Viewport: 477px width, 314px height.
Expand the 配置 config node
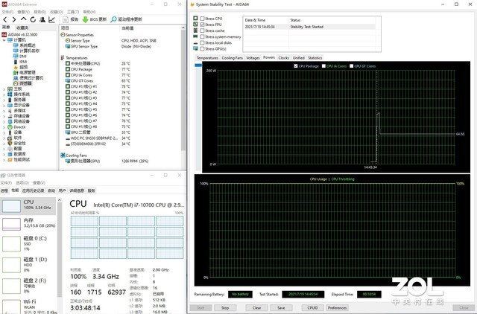[4, 149]
